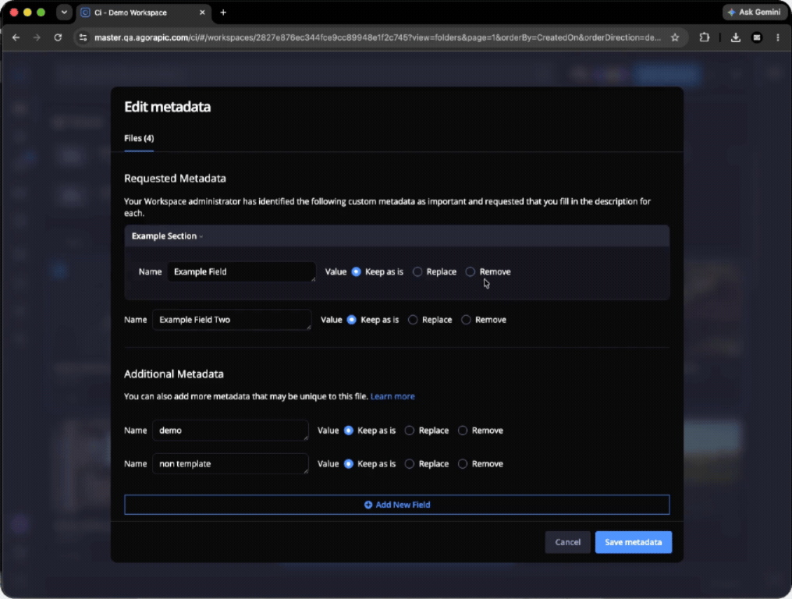Open a new browser tab with the plus icon
The width and height of the screenshot is (792, 599).
click(223, 12)
